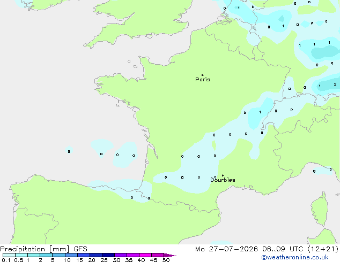Click the legend scale label '0.1'
Image resolution: width=340 pixels, height=262 pixels.
6,260
